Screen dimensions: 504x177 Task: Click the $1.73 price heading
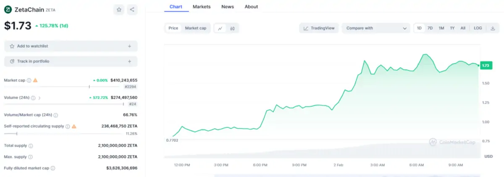[x=18, y=26]
